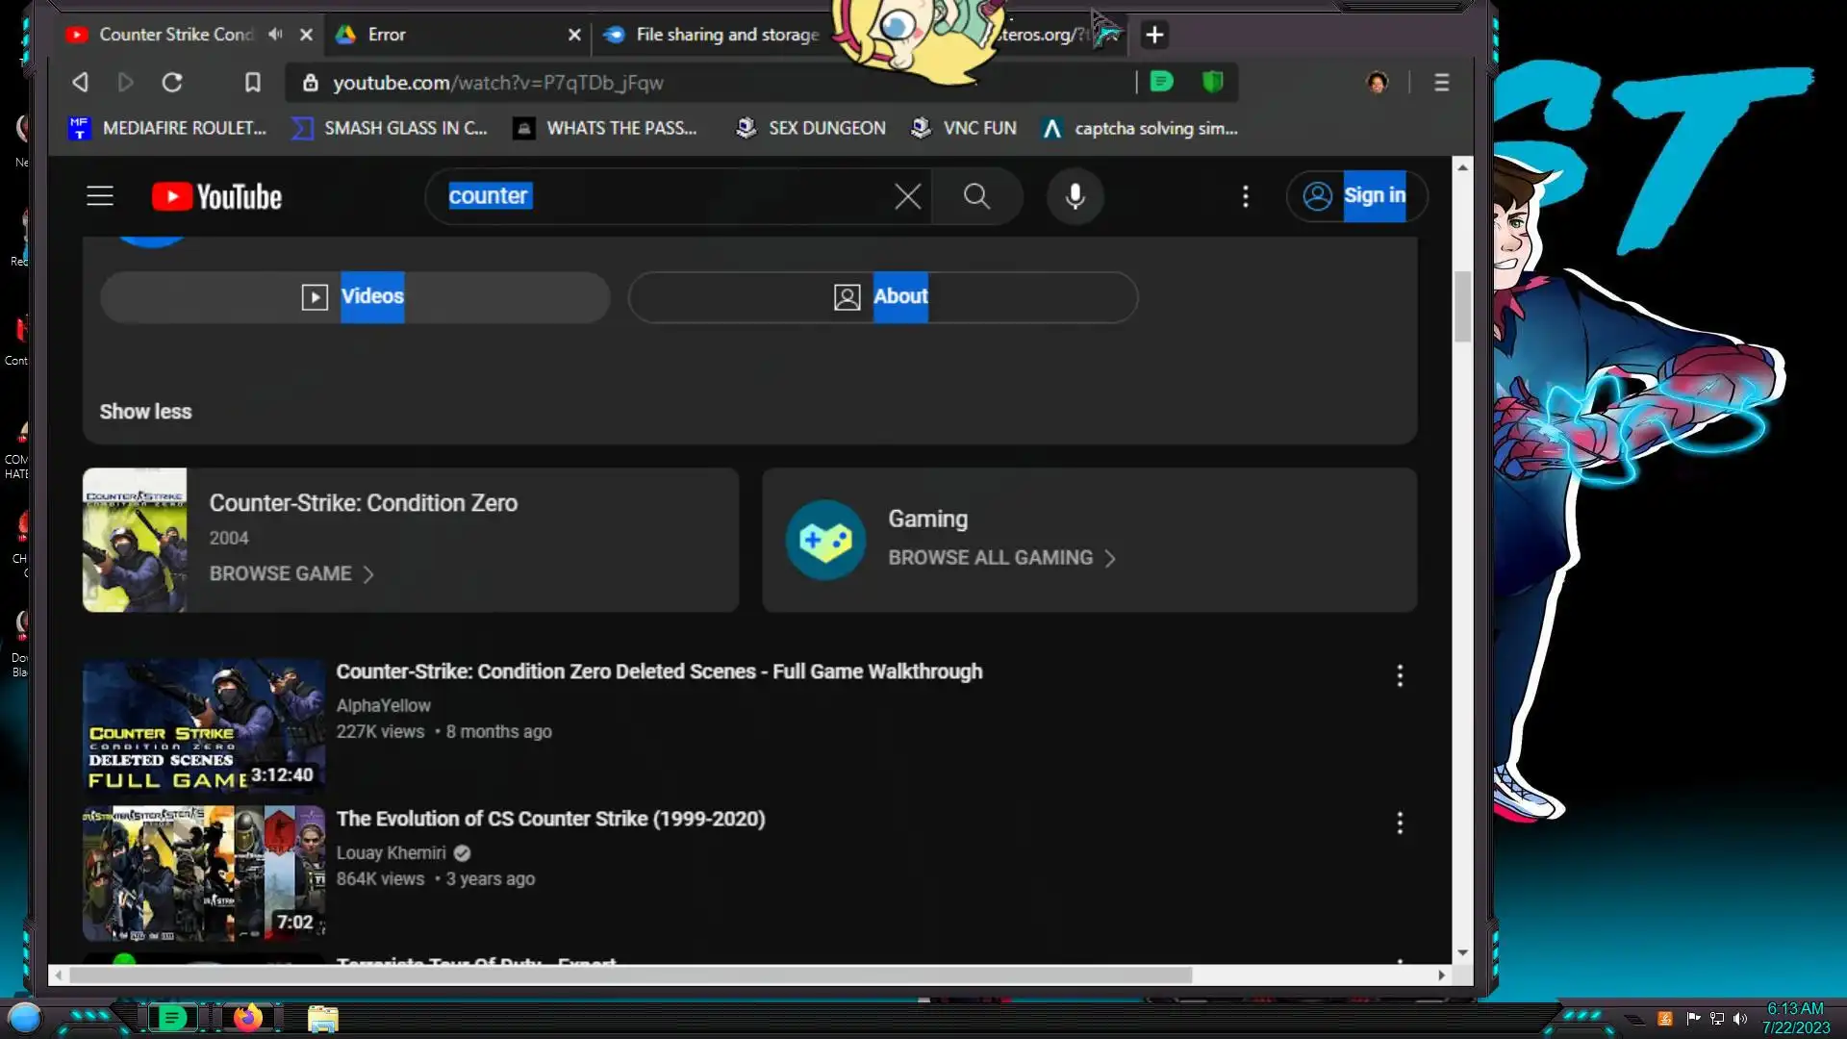
Task: Click the magnifier search button
Action: (976, 196)
